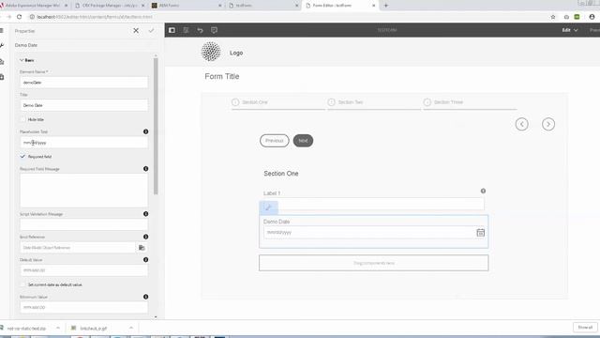Show help for Script Validation Message
The height and width of the screenshot is (338, 600).
146,214
